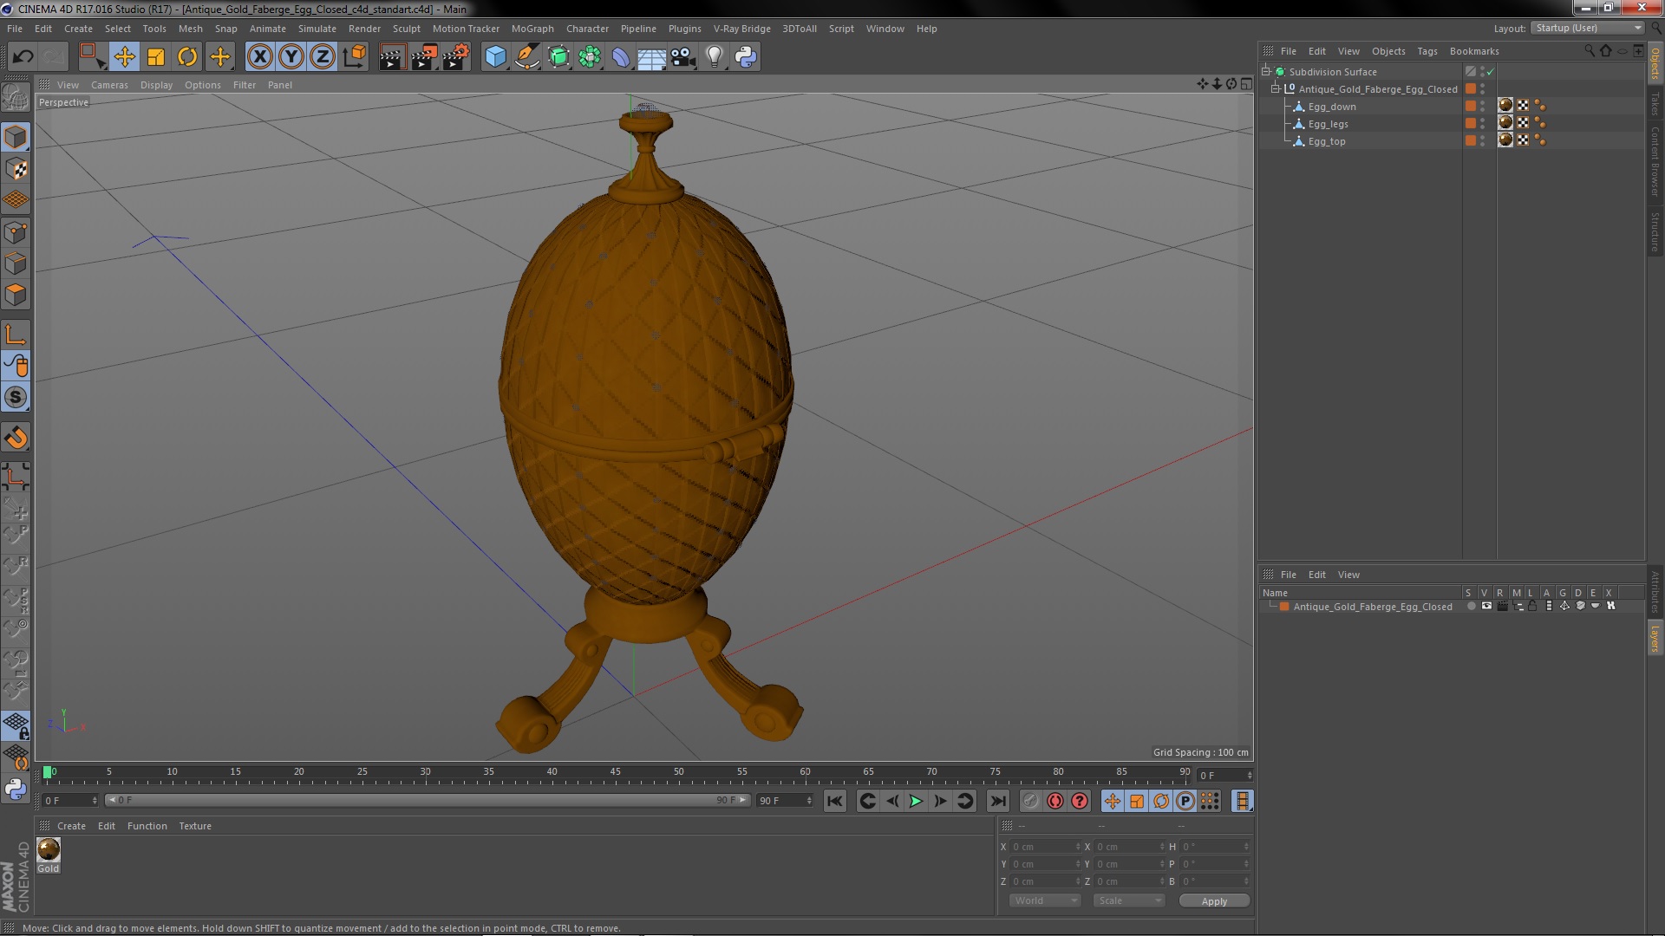Click the X position input field
Screen dimensions: 1665x936
1044,847
